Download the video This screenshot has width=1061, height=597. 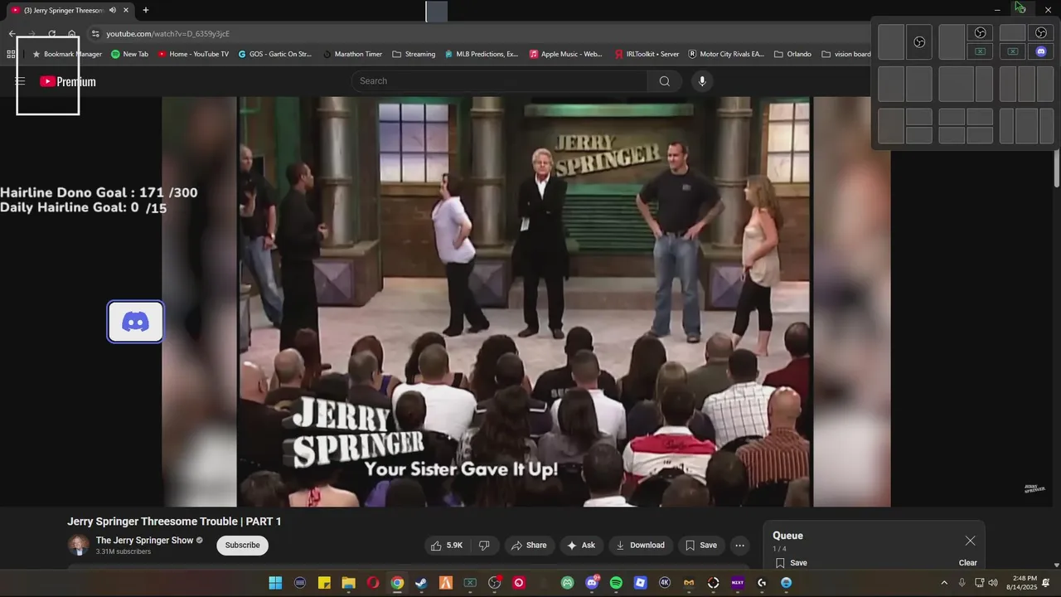pyautogui.click(x=640, y=546)
